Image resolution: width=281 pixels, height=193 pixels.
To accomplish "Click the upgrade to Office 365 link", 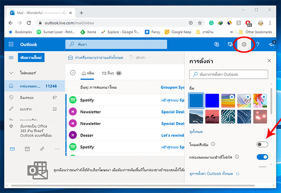I will (x=36, y=131).
